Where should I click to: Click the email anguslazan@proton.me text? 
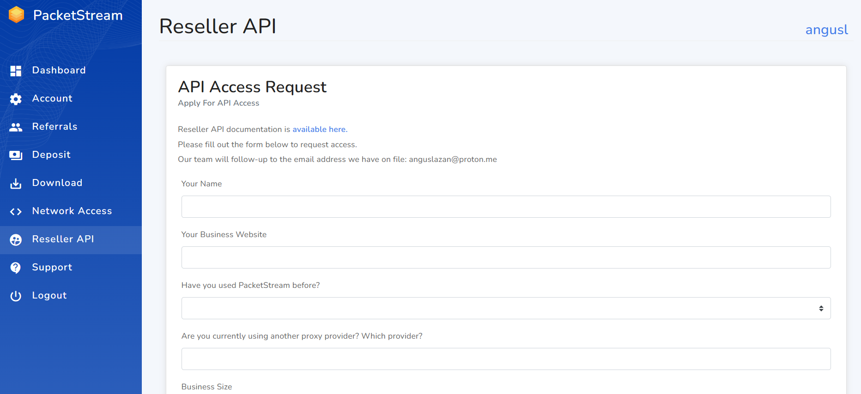(453, 159)
